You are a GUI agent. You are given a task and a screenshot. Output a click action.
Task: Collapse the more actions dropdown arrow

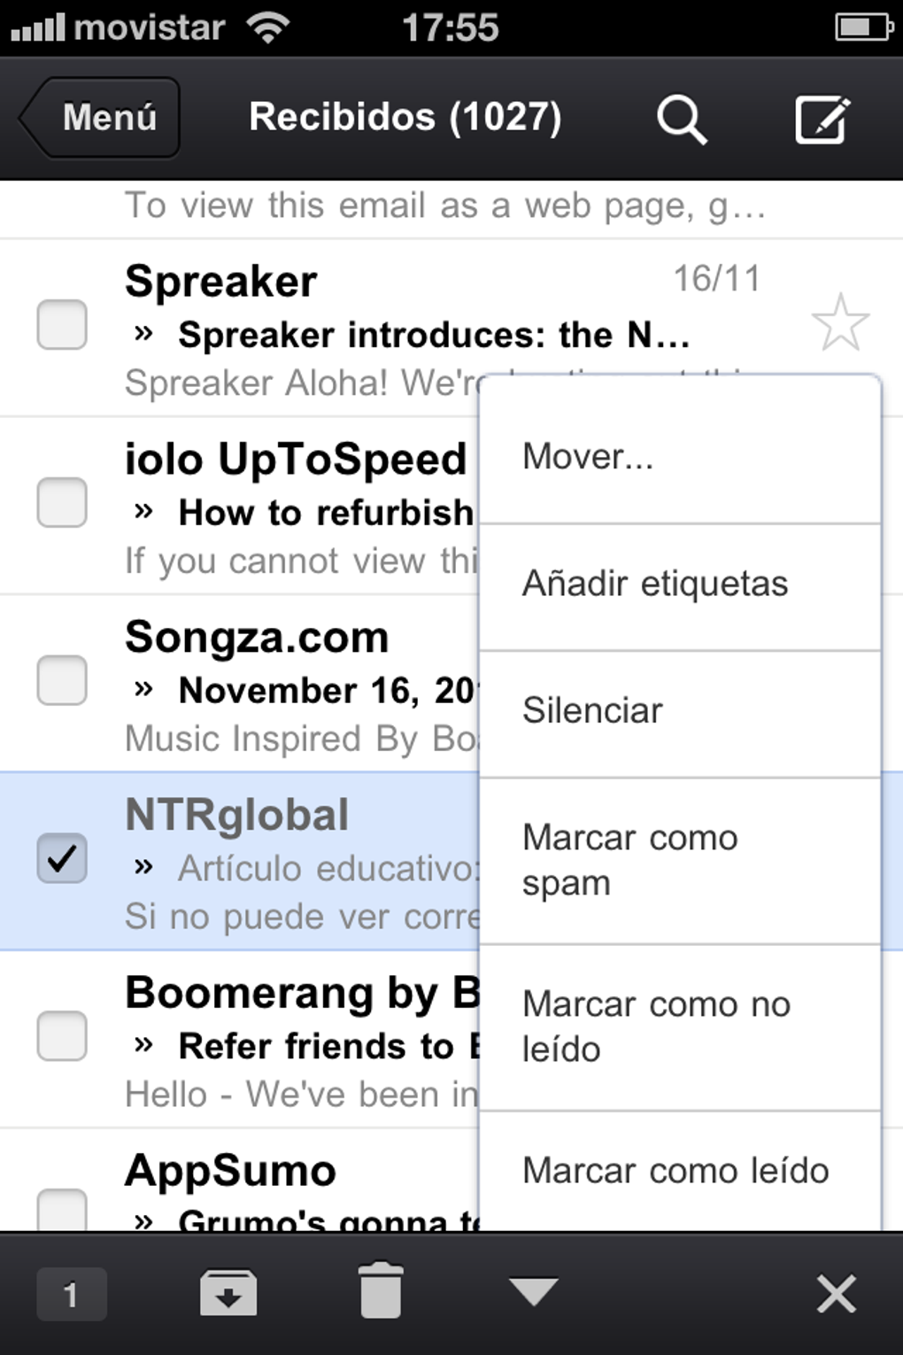(534, 1291)
